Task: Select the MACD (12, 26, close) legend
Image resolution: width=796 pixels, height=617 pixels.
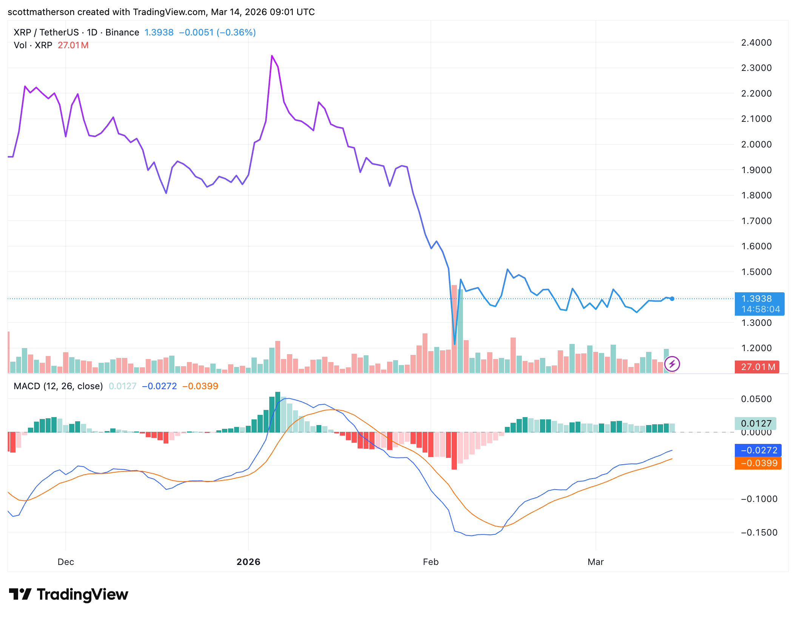Action: tap(58, 386)
